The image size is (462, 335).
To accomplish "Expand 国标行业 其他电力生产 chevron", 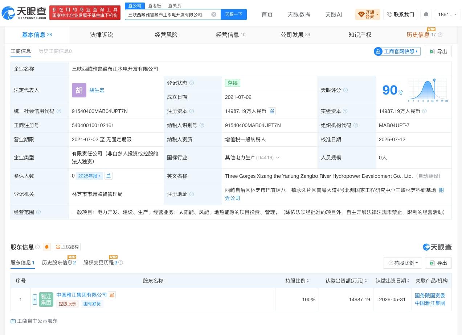I will pos(278,158).
